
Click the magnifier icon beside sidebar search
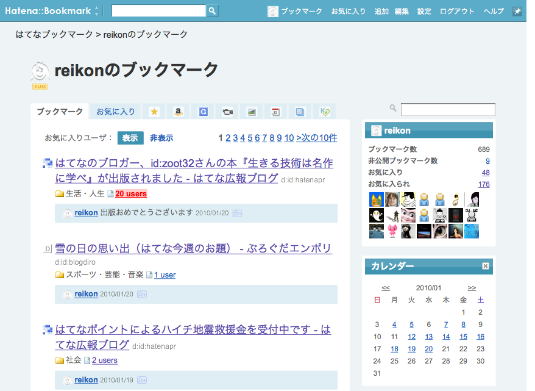tap(393, 108)
